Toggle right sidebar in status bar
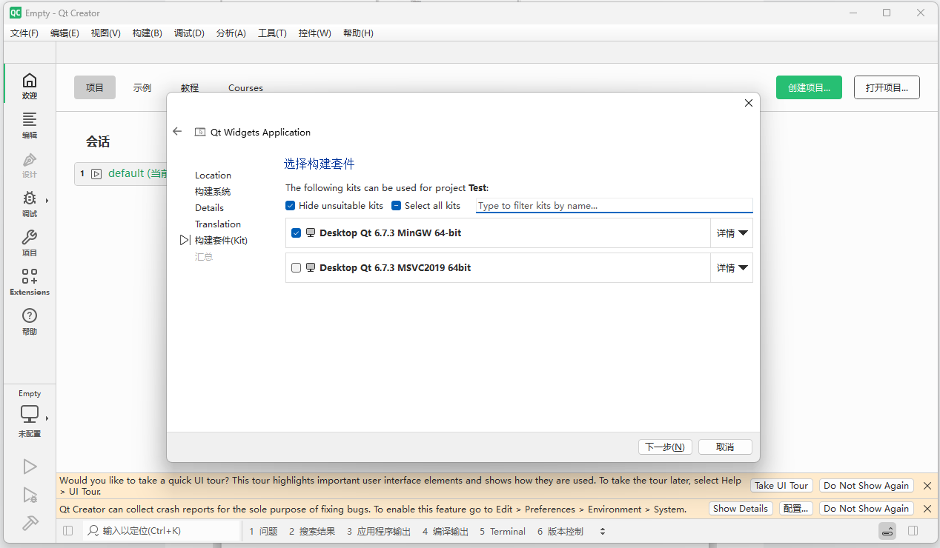940x548 pixels. (913, 531)
